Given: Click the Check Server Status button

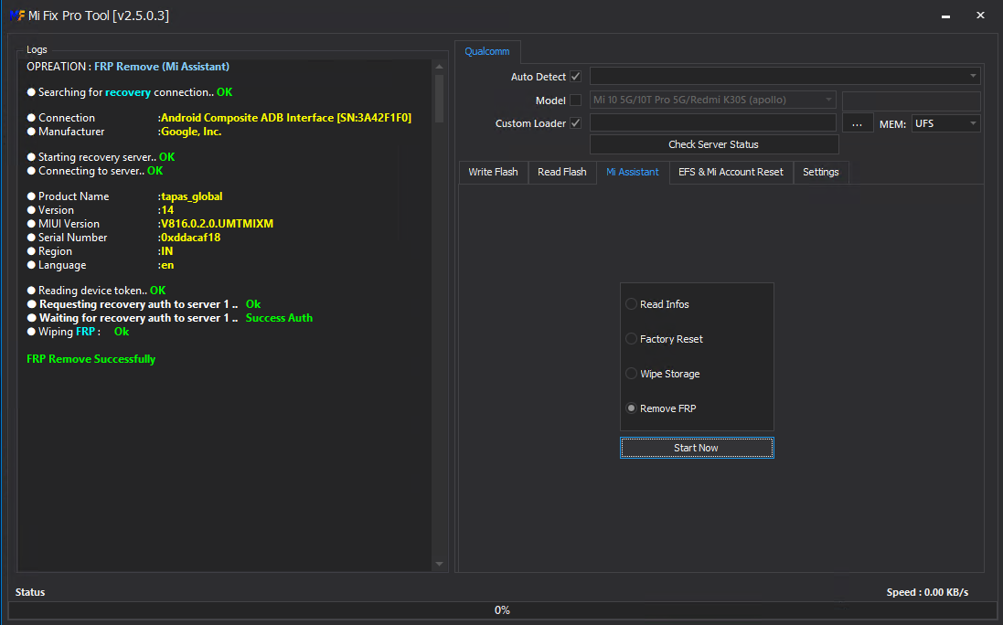Looking at the screenshot, I should 714,144.
